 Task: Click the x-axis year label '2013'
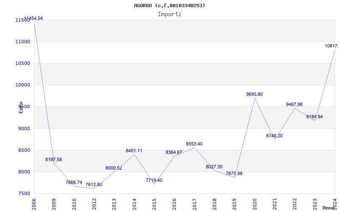pos(114,204)
